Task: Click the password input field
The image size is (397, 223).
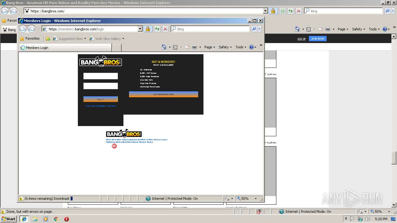Action: point(100,86)
